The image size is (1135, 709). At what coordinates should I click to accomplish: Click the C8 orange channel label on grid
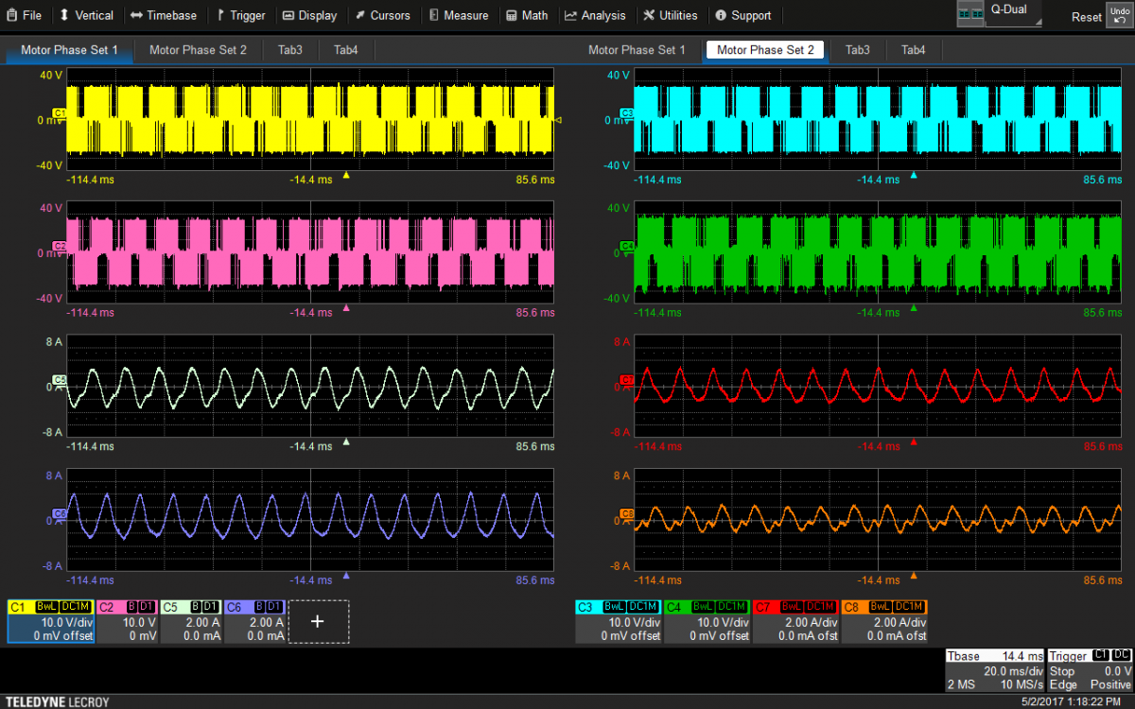(x=626, y=513)
